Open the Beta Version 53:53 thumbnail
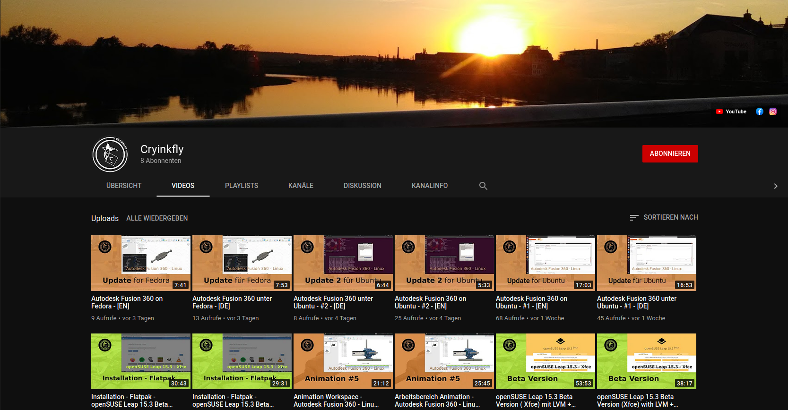Image resolution: width=788 pixels, height=410 pixels. 546,361
